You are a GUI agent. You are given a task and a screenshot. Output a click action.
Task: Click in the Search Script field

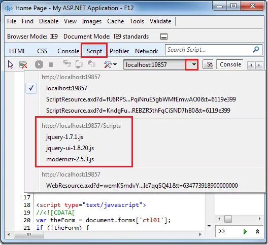pos(209,50)
